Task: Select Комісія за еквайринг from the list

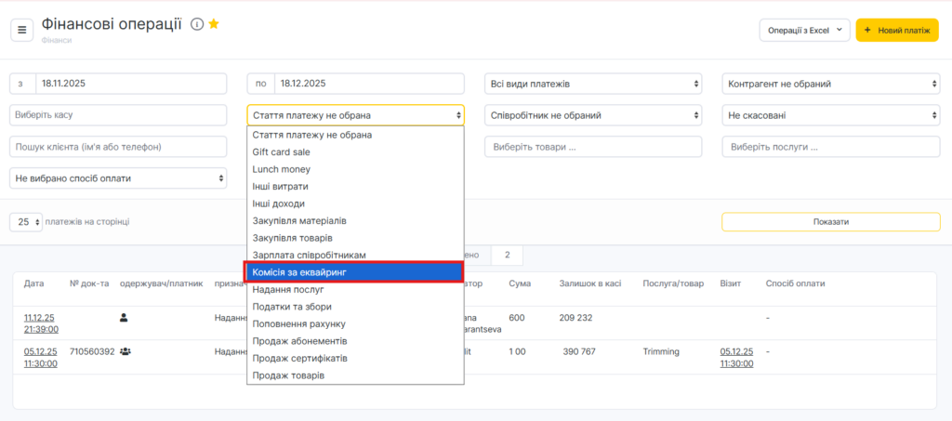Action: 354,271
